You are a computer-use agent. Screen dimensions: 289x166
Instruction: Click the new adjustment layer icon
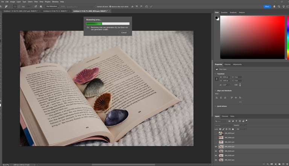(x=276, y=163)
